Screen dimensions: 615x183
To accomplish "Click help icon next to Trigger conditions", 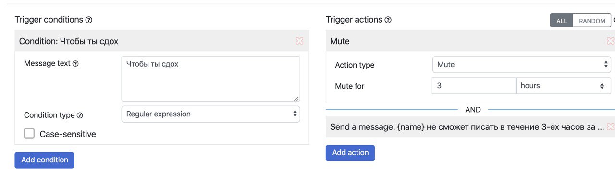I will [88, 20].
